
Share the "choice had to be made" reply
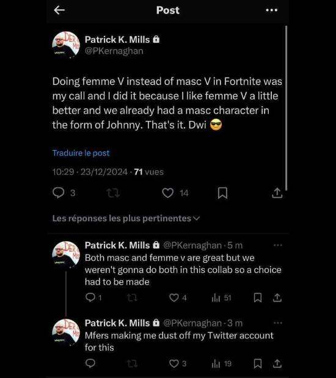pyautogui.click(x=277, y=298)
